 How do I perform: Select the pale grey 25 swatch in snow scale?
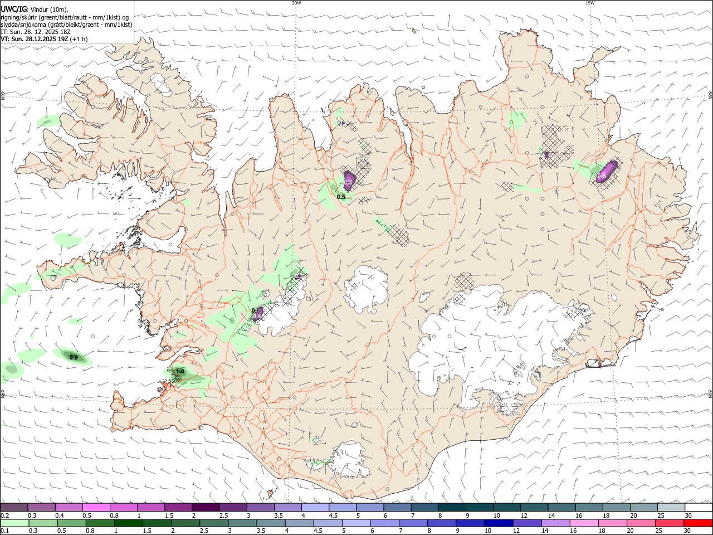coord(672,508)
